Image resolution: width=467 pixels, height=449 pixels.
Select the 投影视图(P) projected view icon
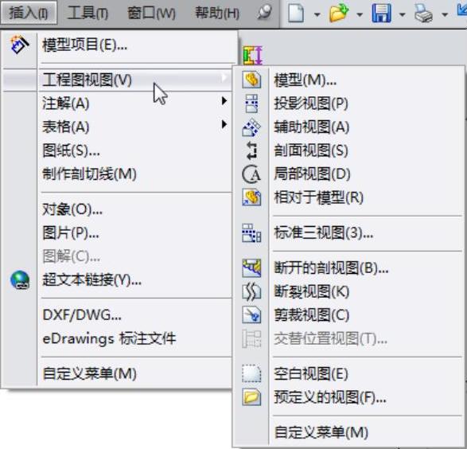click(x=251, y=103)
